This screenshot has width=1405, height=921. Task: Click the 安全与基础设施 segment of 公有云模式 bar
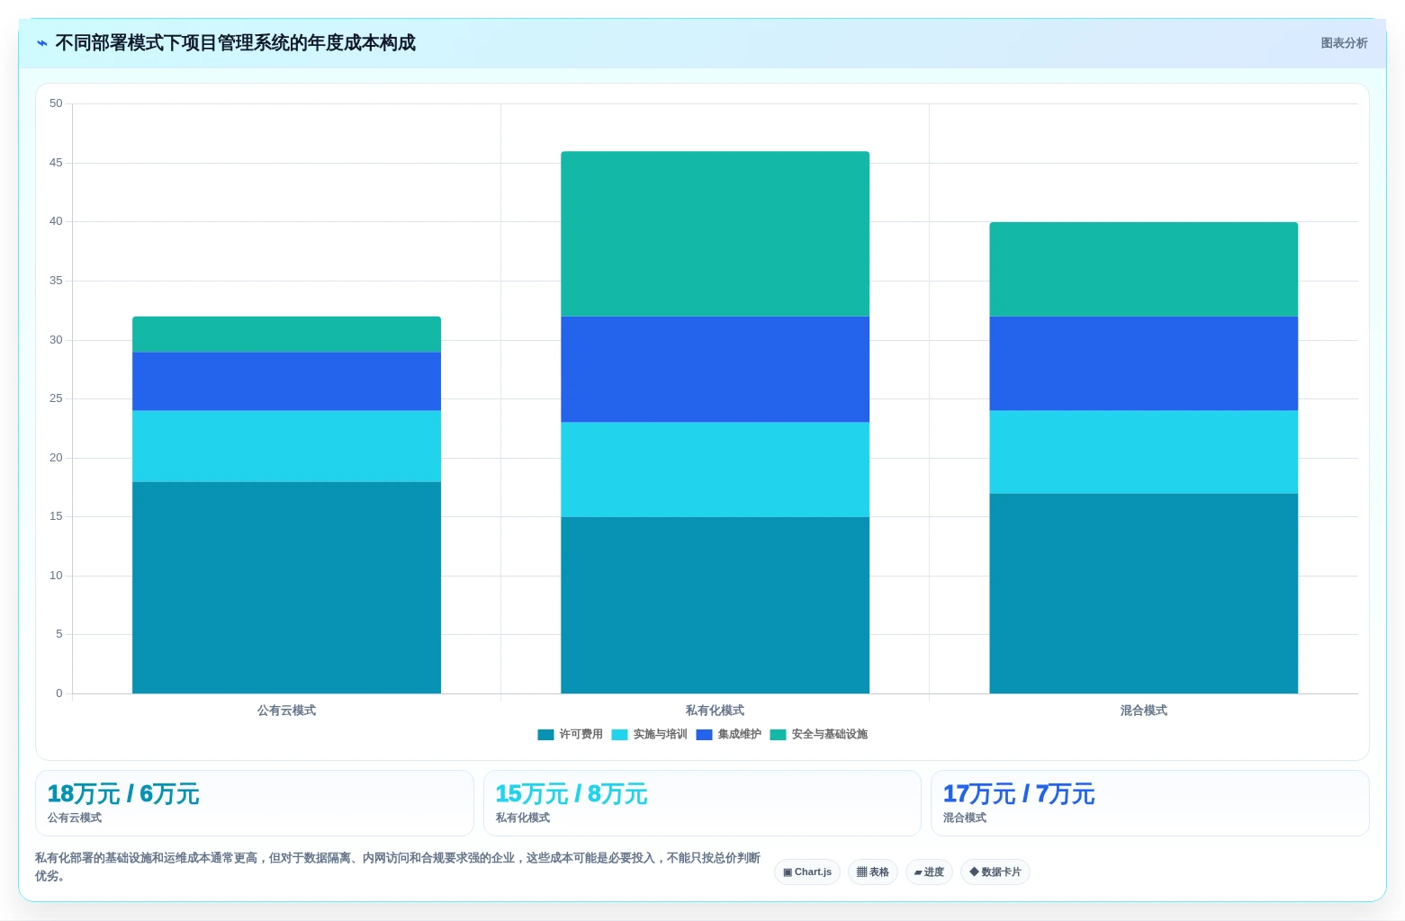click(x=286, y=334)
